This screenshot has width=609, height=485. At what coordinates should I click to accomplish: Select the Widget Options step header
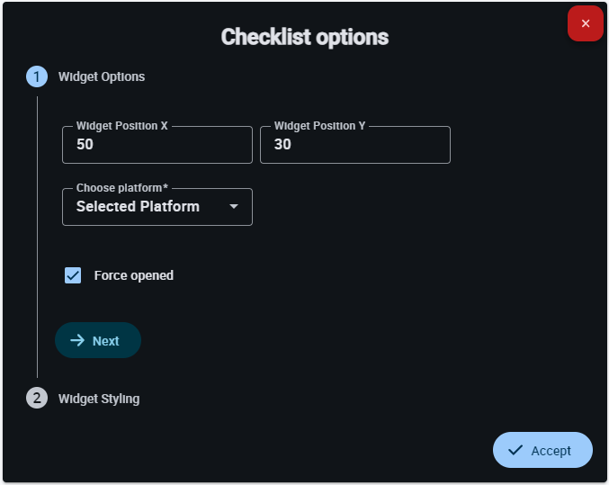tap(101, 76)
